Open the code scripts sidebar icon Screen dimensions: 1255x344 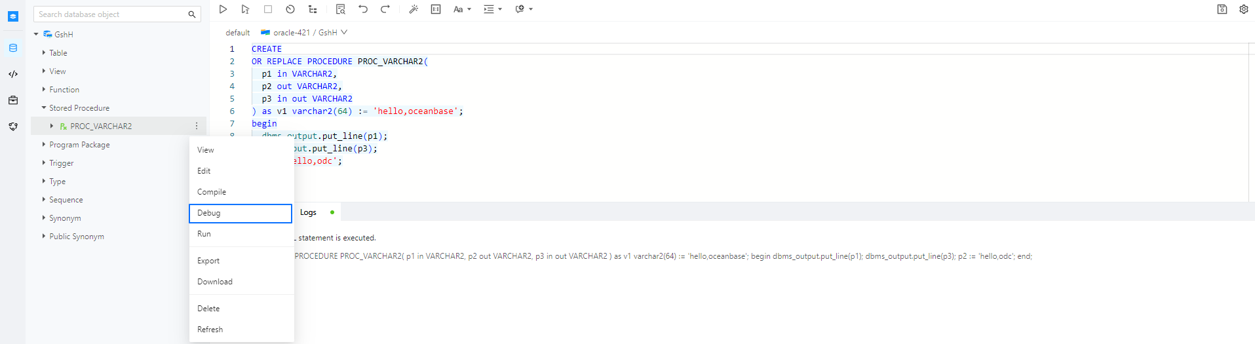[13, 74]
